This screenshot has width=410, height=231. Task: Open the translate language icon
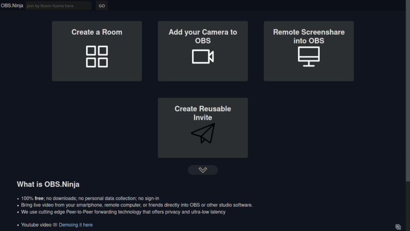pos(398,227)
